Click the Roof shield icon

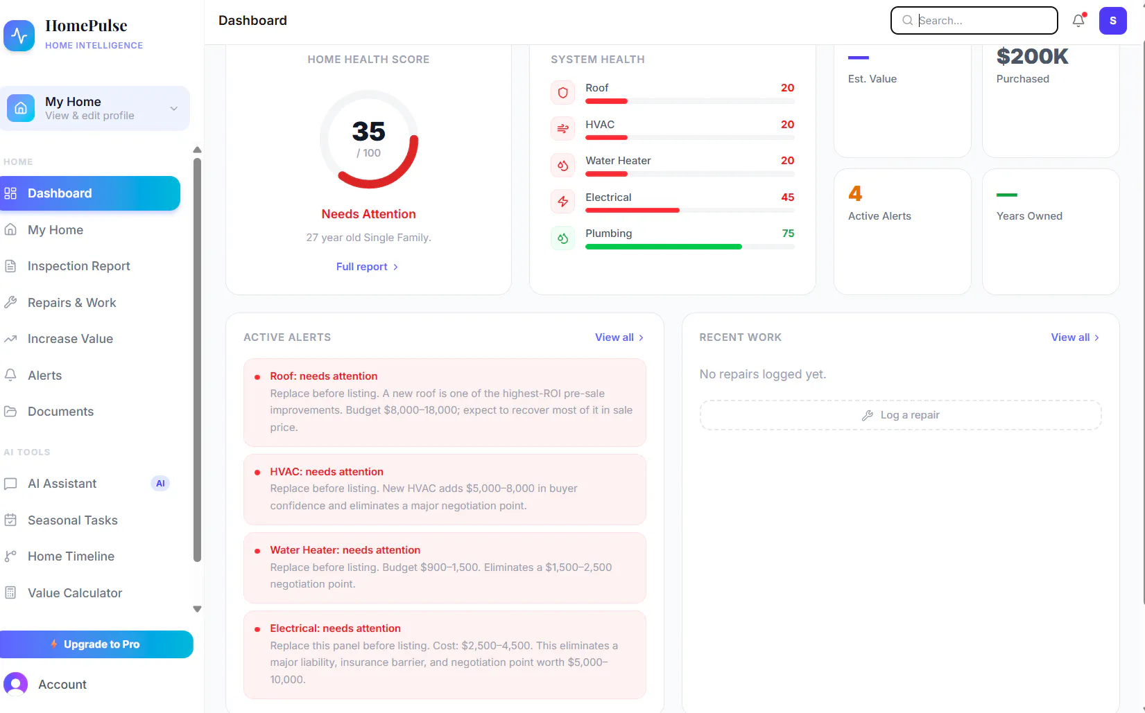pos(563,92)
